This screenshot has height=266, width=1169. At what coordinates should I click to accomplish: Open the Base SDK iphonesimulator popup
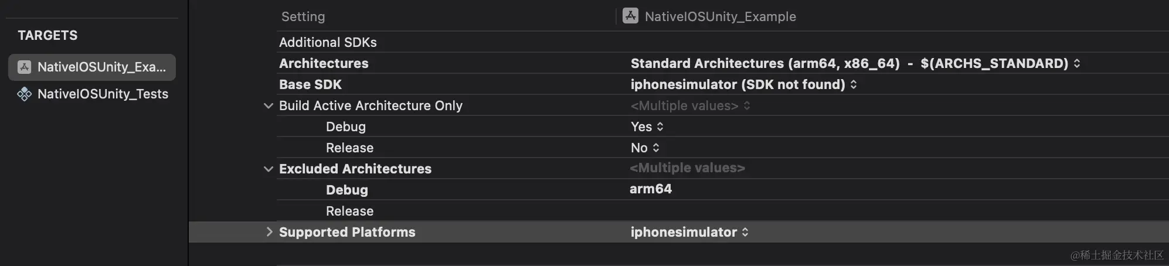pyautogui.click(x=743, y=84)
